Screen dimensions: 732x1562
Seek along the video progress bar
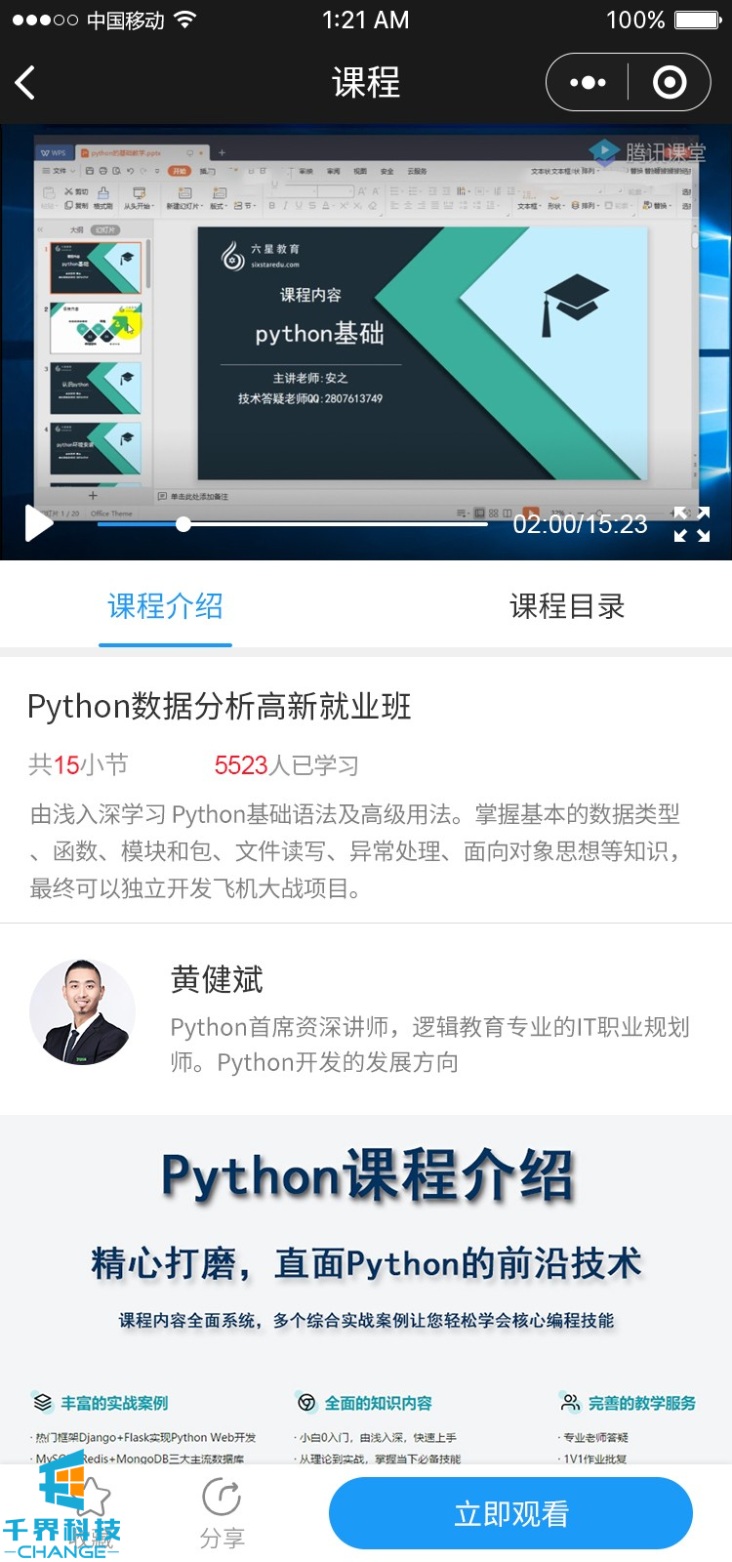click(292, 524)
